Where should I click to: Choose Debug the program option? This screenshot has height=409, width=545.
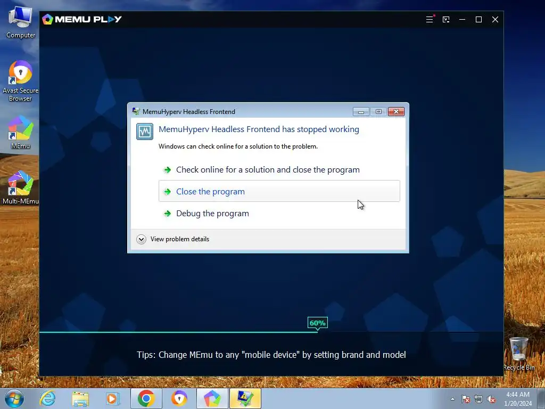[x=279, y=213]
